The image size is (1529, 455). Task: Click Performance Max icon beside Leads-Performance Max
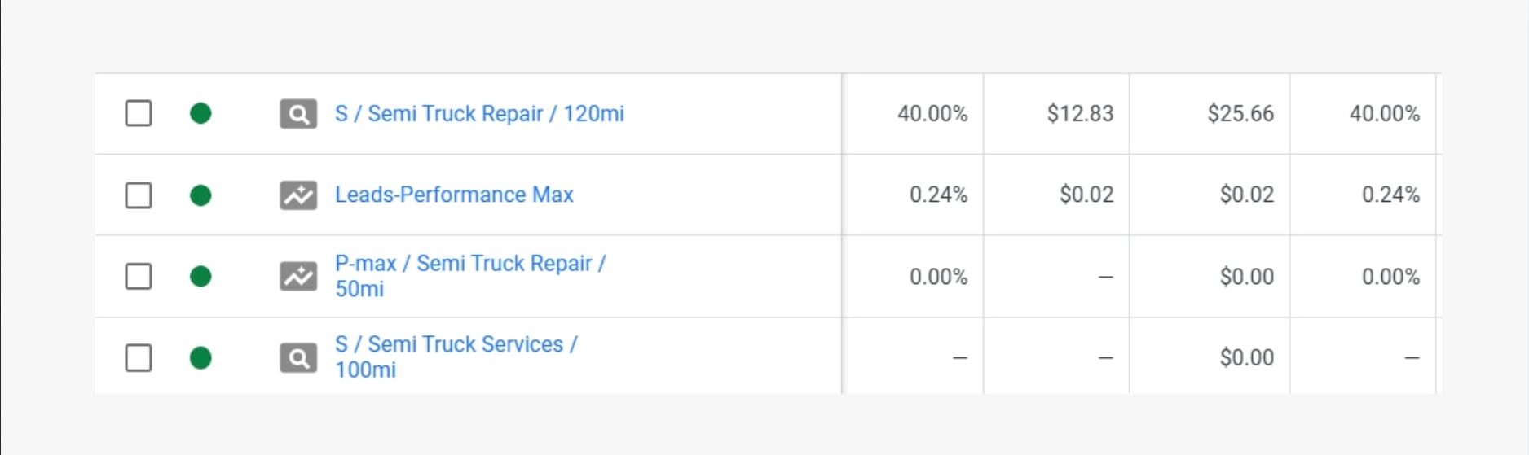(x=298, y=195)
